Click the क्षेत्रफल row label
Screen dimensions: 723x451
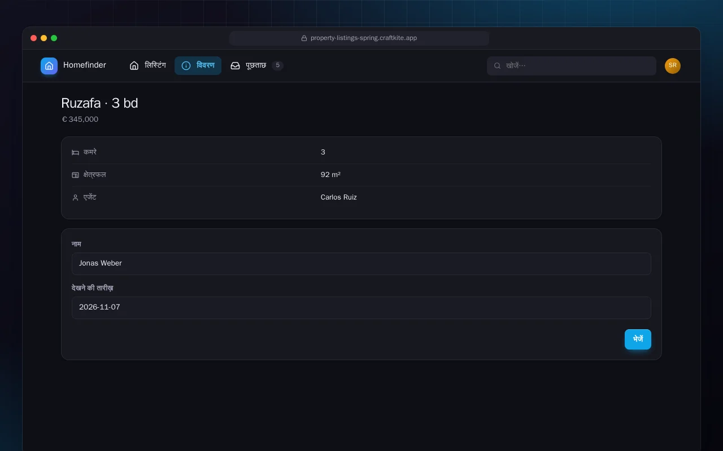pyautogui.click(x=95, y=175)
